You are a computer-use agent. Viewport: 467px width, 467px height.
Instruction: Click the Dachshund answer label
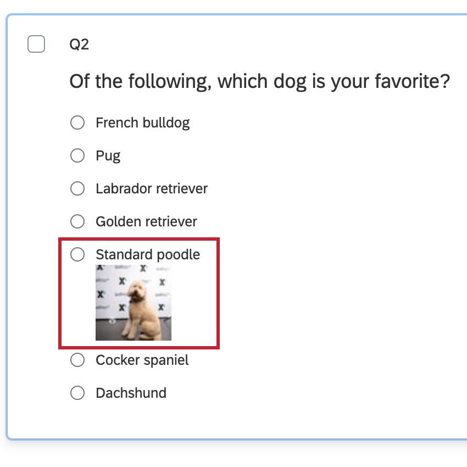131,393
